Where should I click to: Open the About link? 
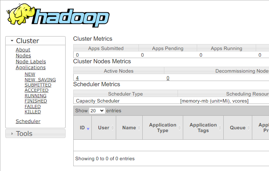[x=23, y=50]
